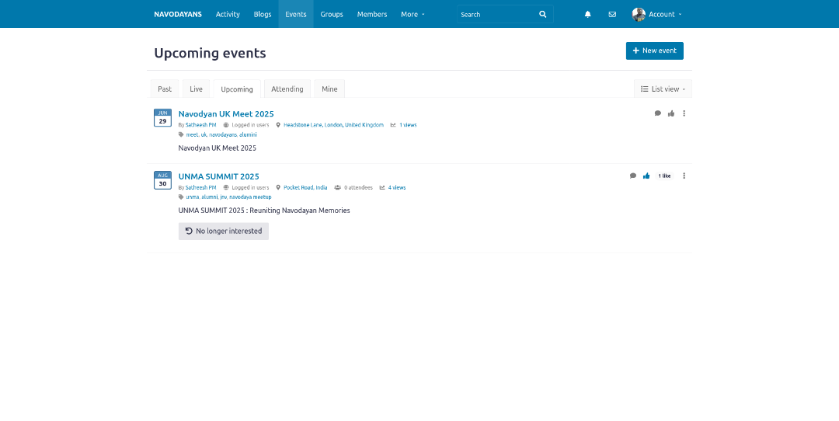Open comments on Navodyan UK Meet 2025
This screenshot has height=421, width=839.
658,113
